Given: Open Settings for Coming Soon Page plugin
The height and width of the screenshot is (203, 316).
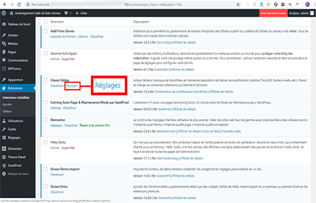Looking at the screenshot, I should tap(56, 108).
